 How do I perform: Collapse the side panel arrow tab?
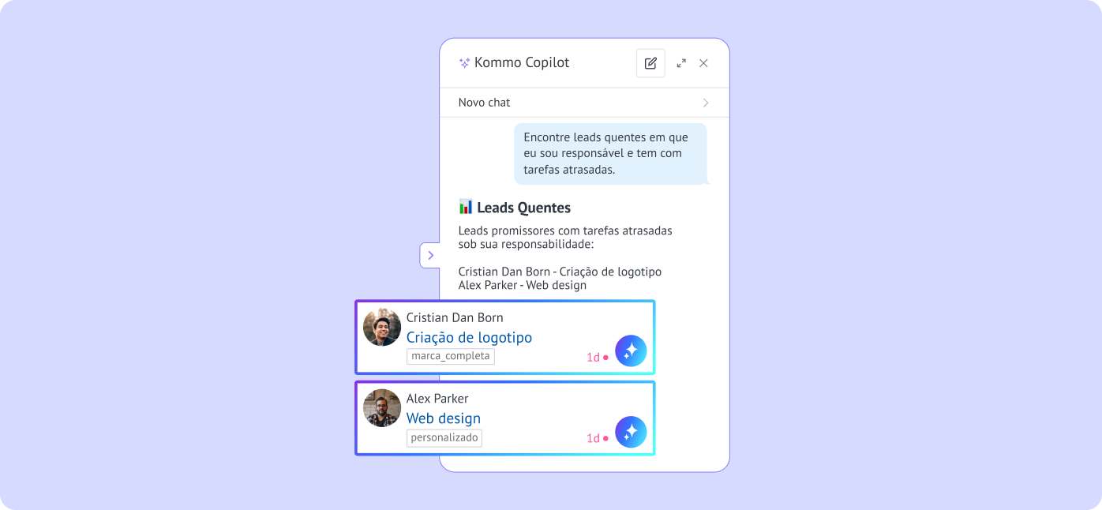click(430, 255)
